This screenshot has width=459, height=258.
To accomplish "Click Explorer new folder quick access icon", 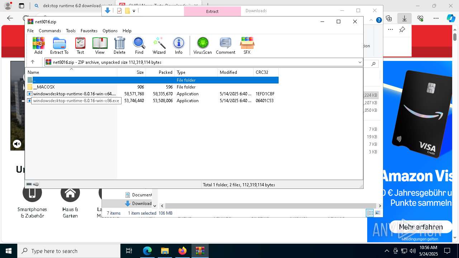I will pos(127,11).
